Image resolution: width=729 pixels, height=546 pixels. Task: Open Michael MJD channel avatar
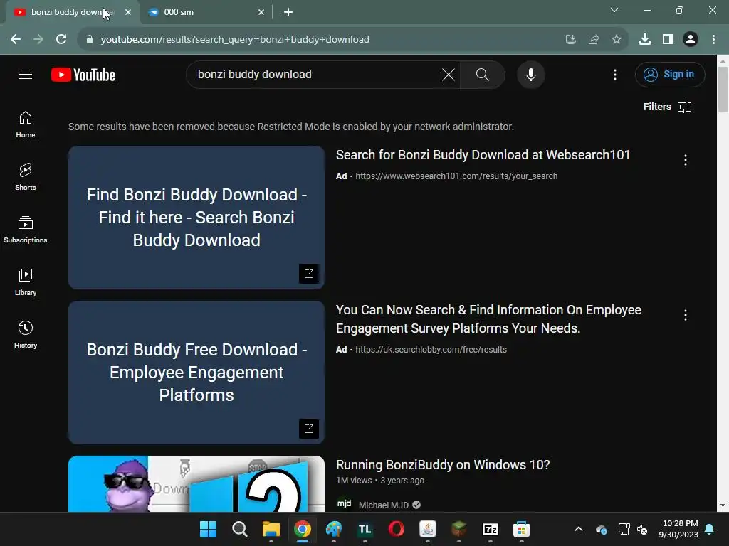(x=344, y=504)
